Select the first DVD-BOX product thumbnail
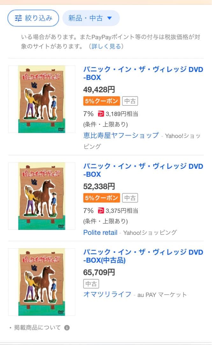The height and width of the screenshot is (345, 212). point(41,99)
